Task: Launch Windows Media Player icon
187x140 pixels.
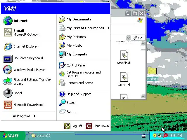Action: [8, 69]
